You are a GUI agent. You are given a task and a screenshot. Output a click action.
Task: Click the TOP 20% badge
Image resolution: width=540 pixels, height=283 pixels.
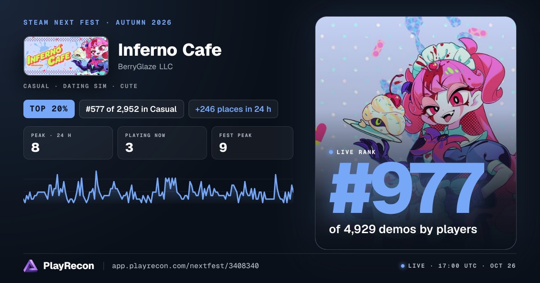coord(49,109)
